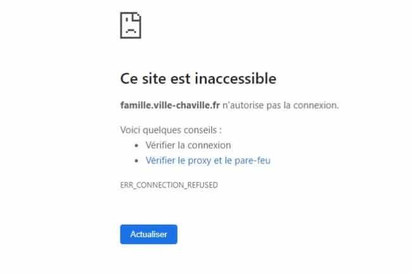
Task: Click the word inaccessible in the heading
Action: click(235, 78)
